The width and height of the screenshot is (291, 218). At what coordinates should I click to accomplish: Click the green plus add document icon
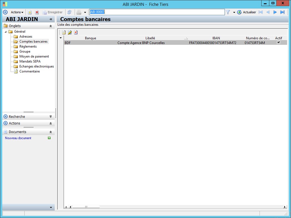click(x=49, y=138)
